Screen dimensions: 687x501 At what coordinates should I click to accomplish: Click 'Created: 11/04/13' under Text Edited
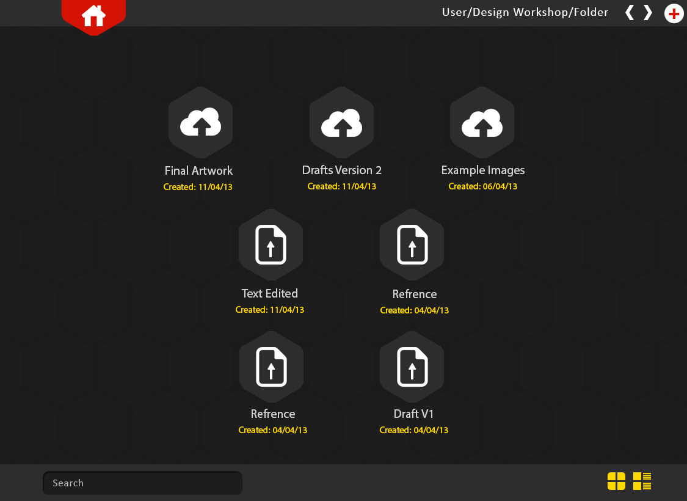pos(269,309)
